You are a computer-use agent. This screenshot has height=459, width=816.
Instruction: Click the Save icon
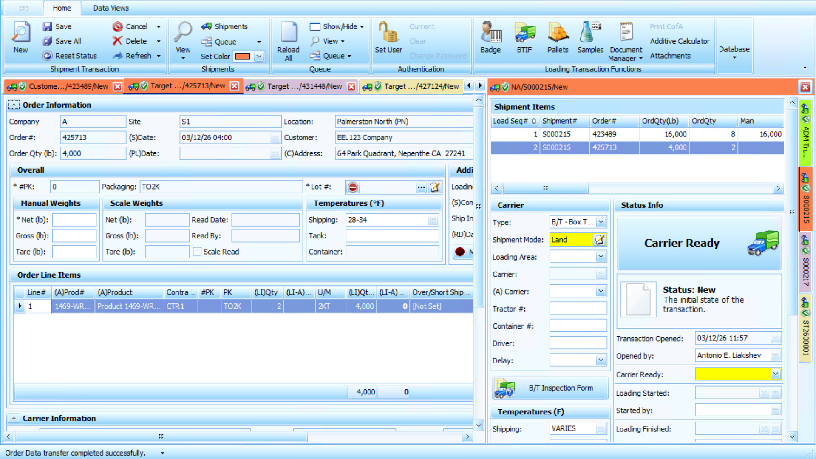coord(48,27)
